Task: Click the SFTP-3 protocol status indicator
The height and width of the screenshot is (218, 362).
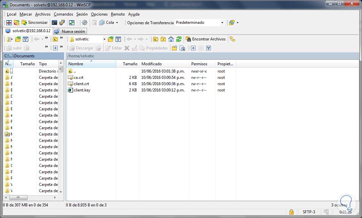Action: (309, 212)
